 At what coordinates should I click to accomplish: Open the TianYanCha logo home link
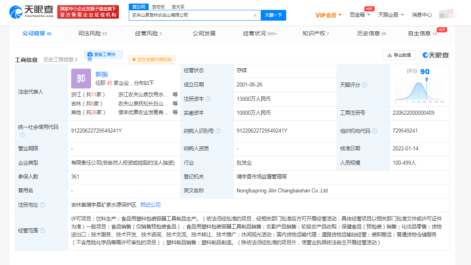point(31,12)
